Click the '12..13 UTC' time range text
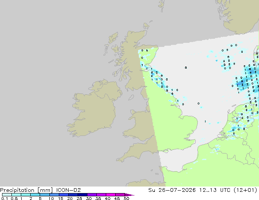Screen dimensions: 259x200 (x=214, y=190)
